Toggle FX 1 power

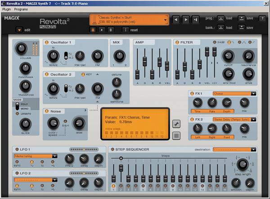tap(192, 93)
